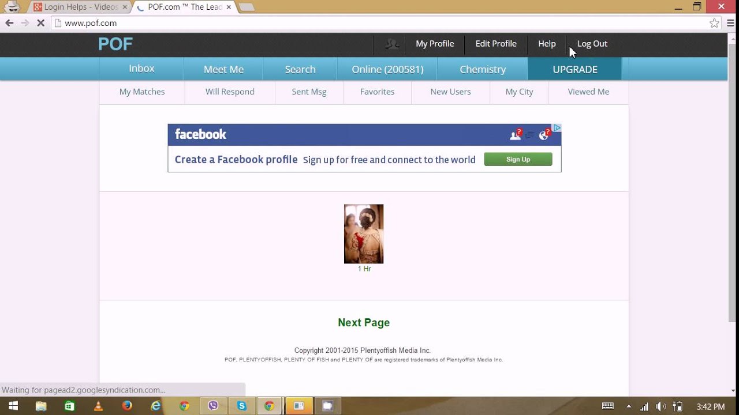Bookmark page with the star icon
Viewport: 739px width, 415px height.
tap(715, 23)
